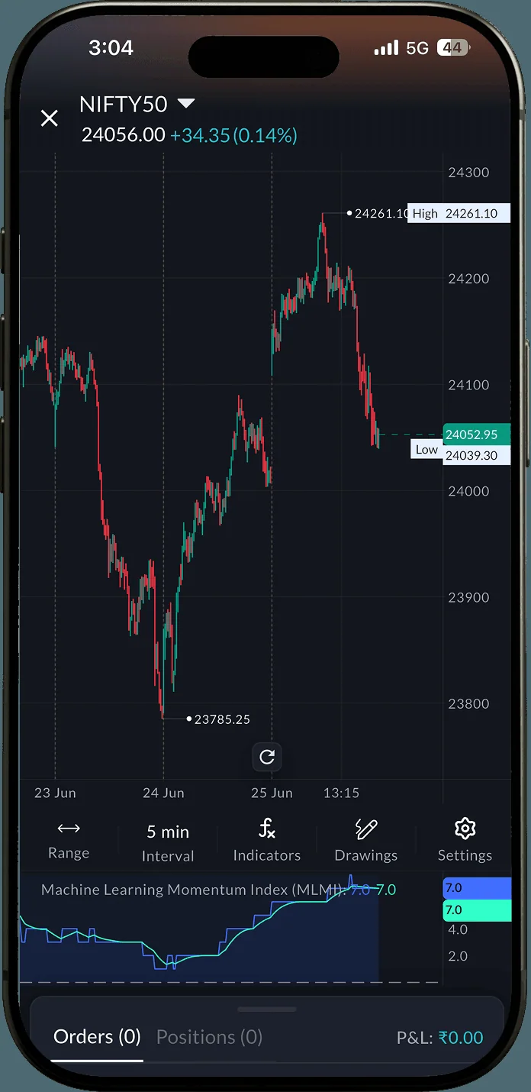531x1092 pixels.
Task: Open the Range tool icon
Action: [x=69, y=829]
